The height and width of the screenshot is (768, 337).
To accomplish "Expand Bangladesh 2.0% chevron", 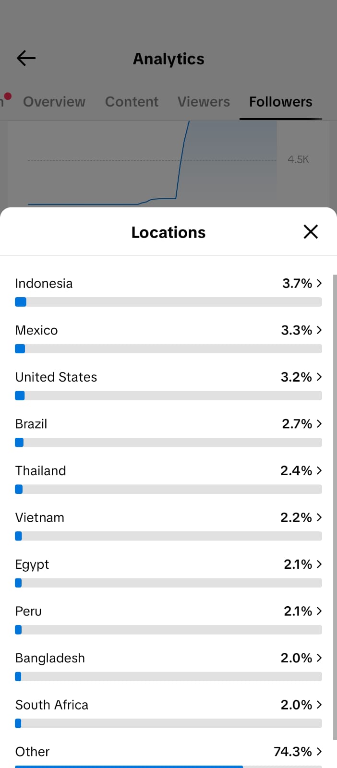I will tap(319, 658).
